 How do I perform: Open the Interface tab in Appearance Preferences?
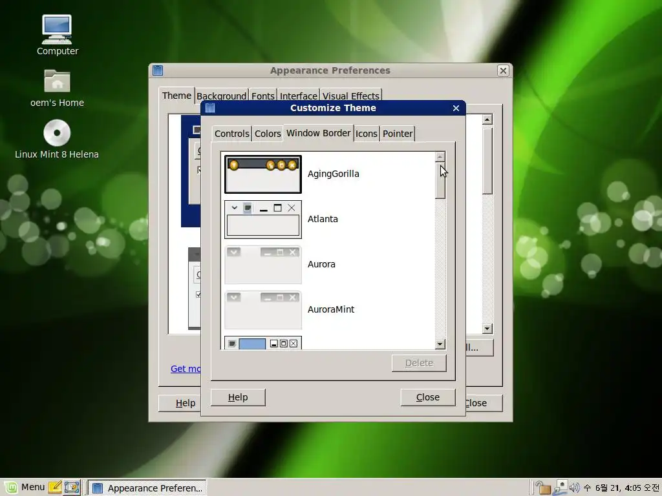tap(298, 96)
